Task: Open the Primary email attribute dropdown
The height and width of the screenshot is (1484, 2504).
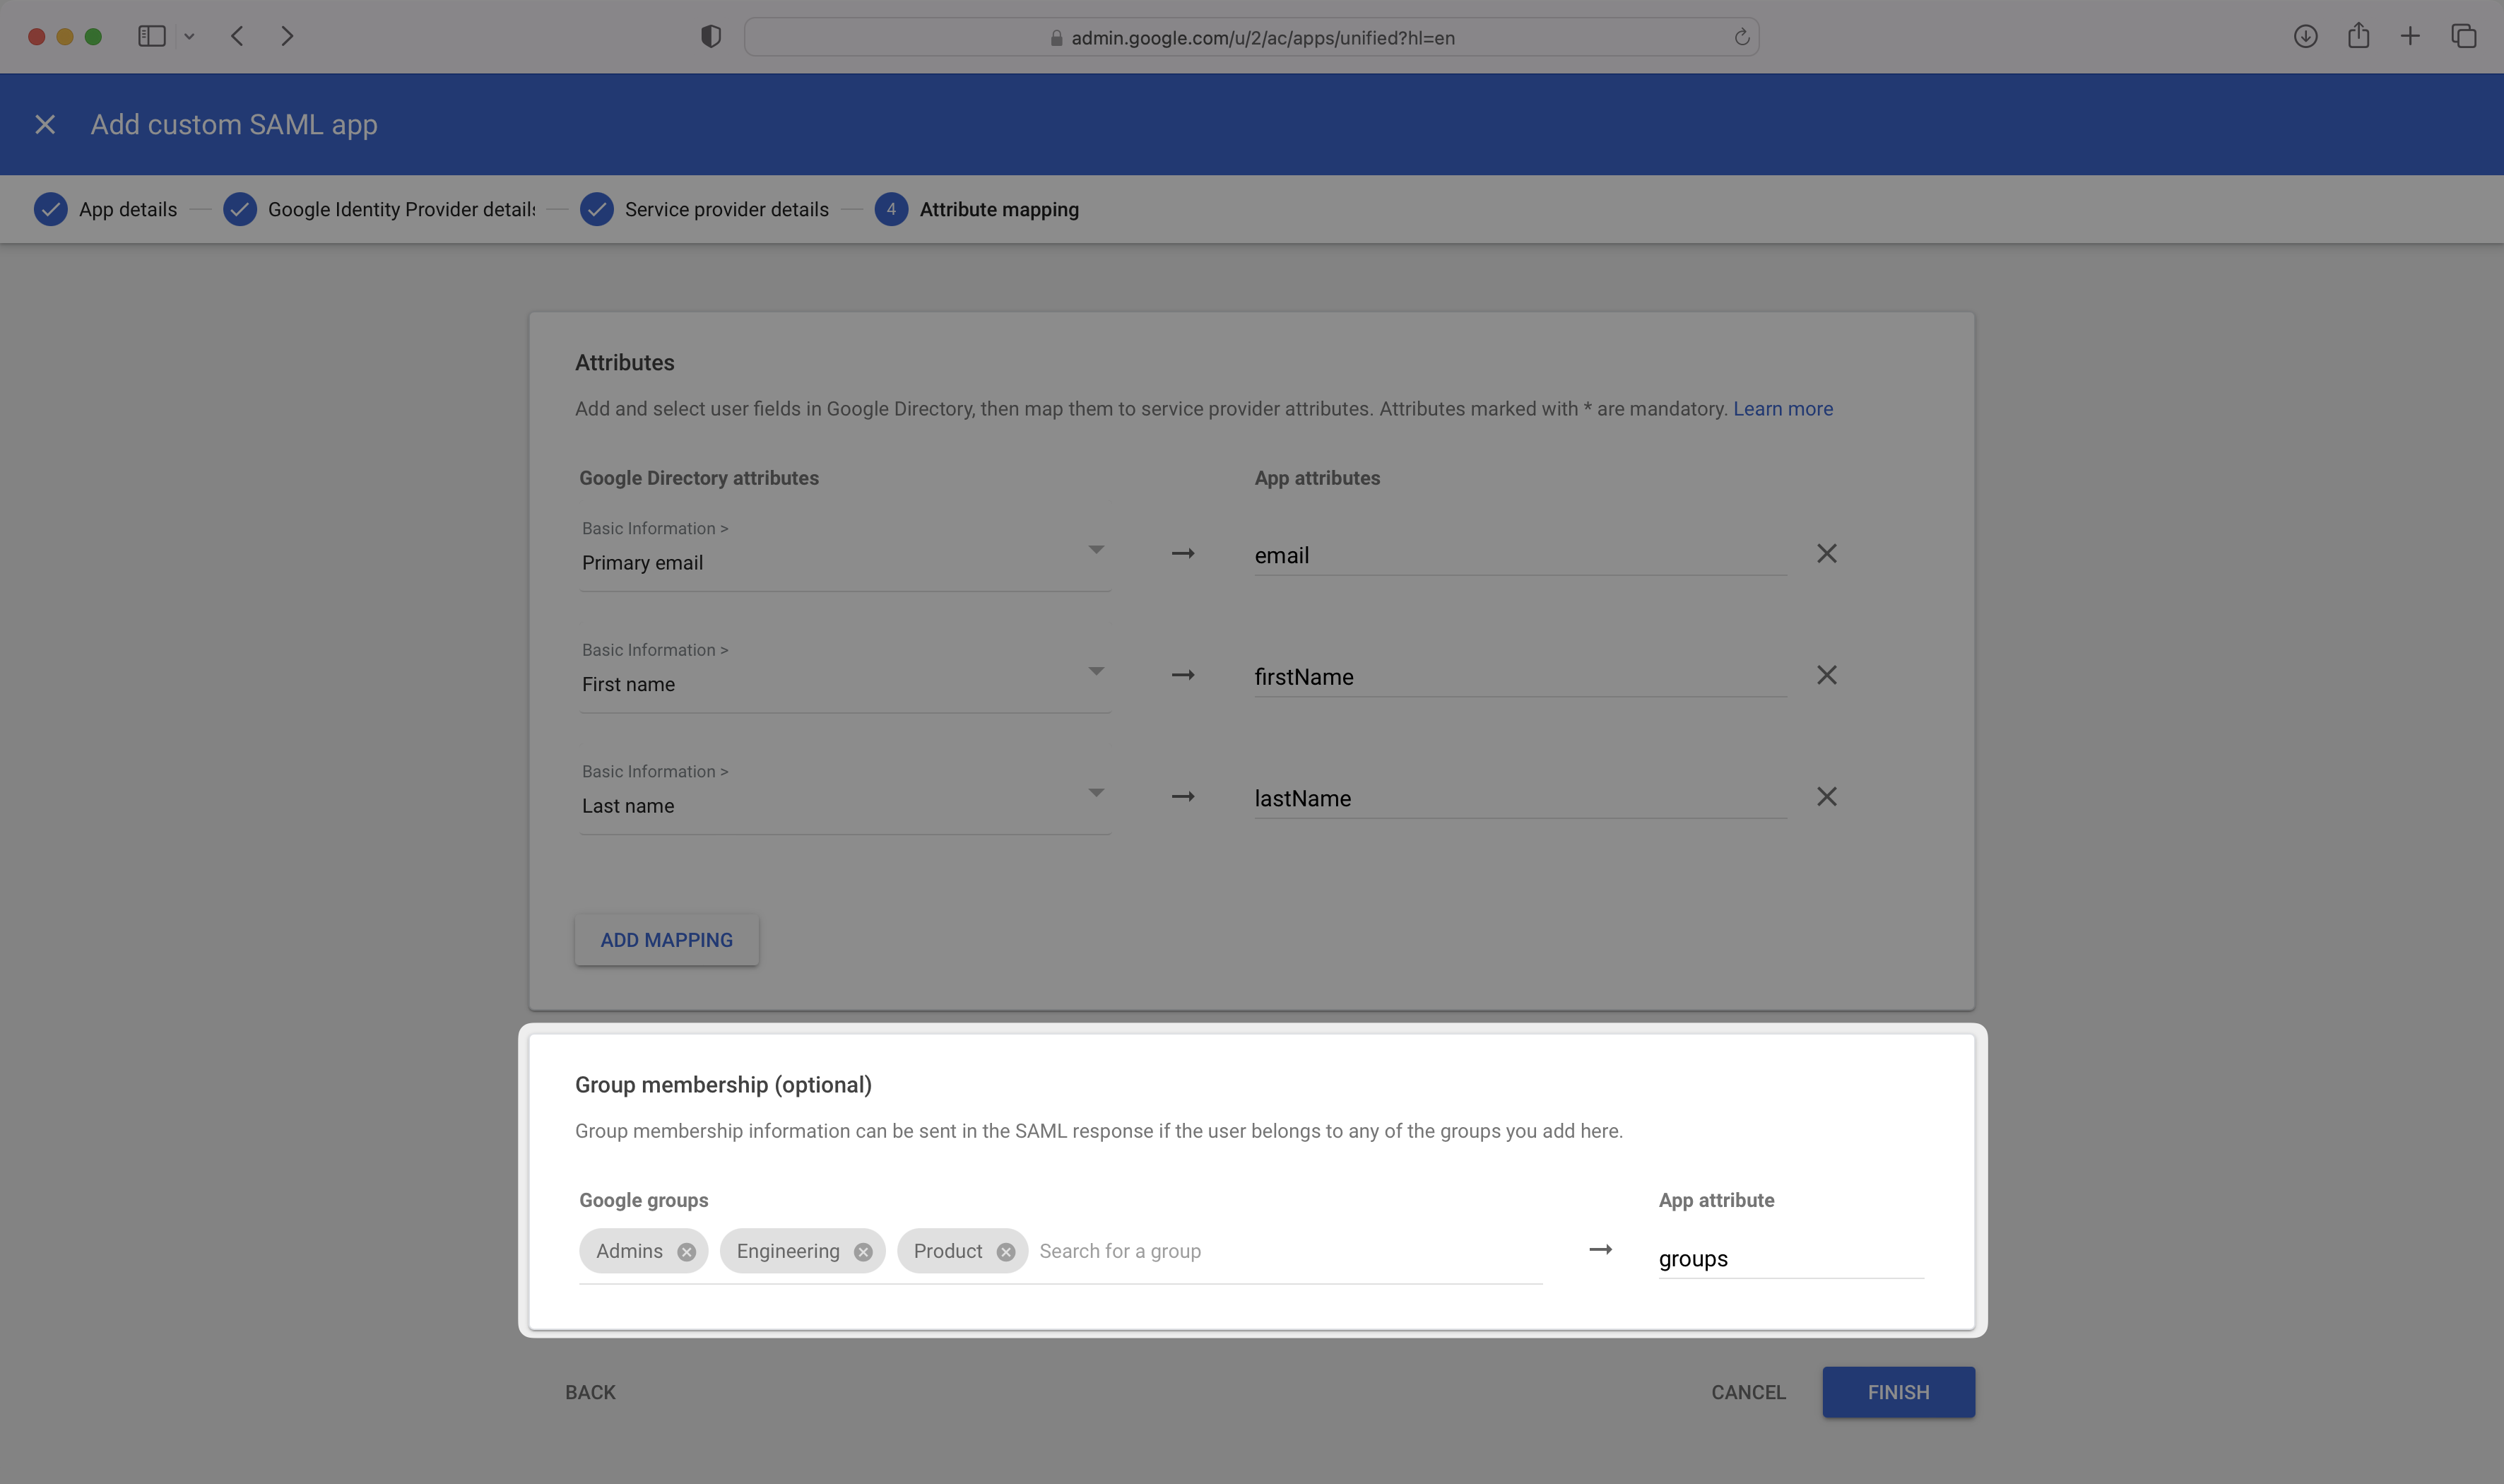Action: coord(1096,549)
